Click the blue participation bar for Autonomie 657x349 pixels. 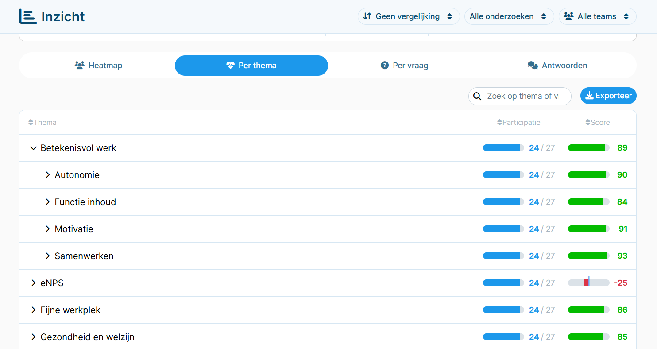coord(503,174)
